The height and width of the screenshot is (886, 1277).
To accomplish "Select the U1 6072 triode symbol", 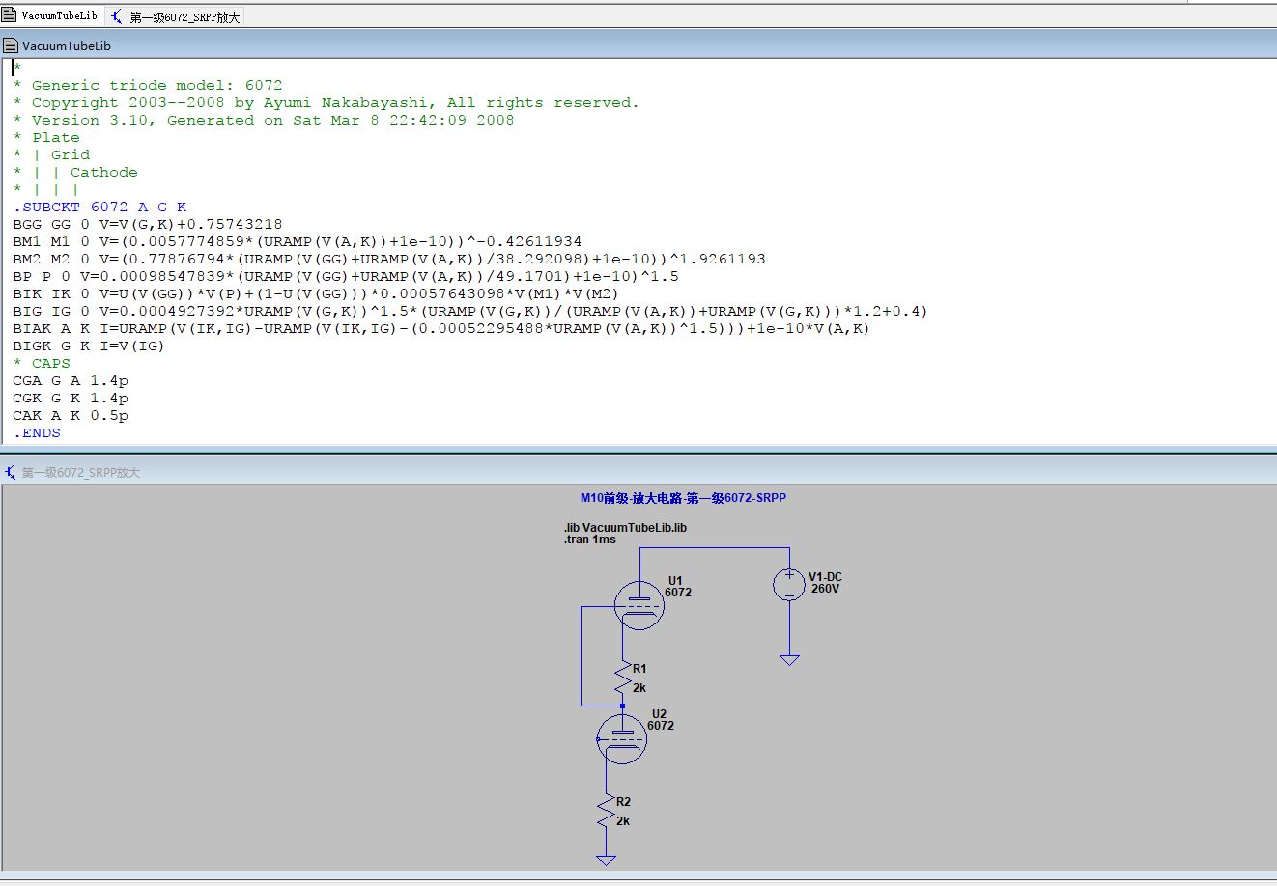I will [x=638, y=605].
